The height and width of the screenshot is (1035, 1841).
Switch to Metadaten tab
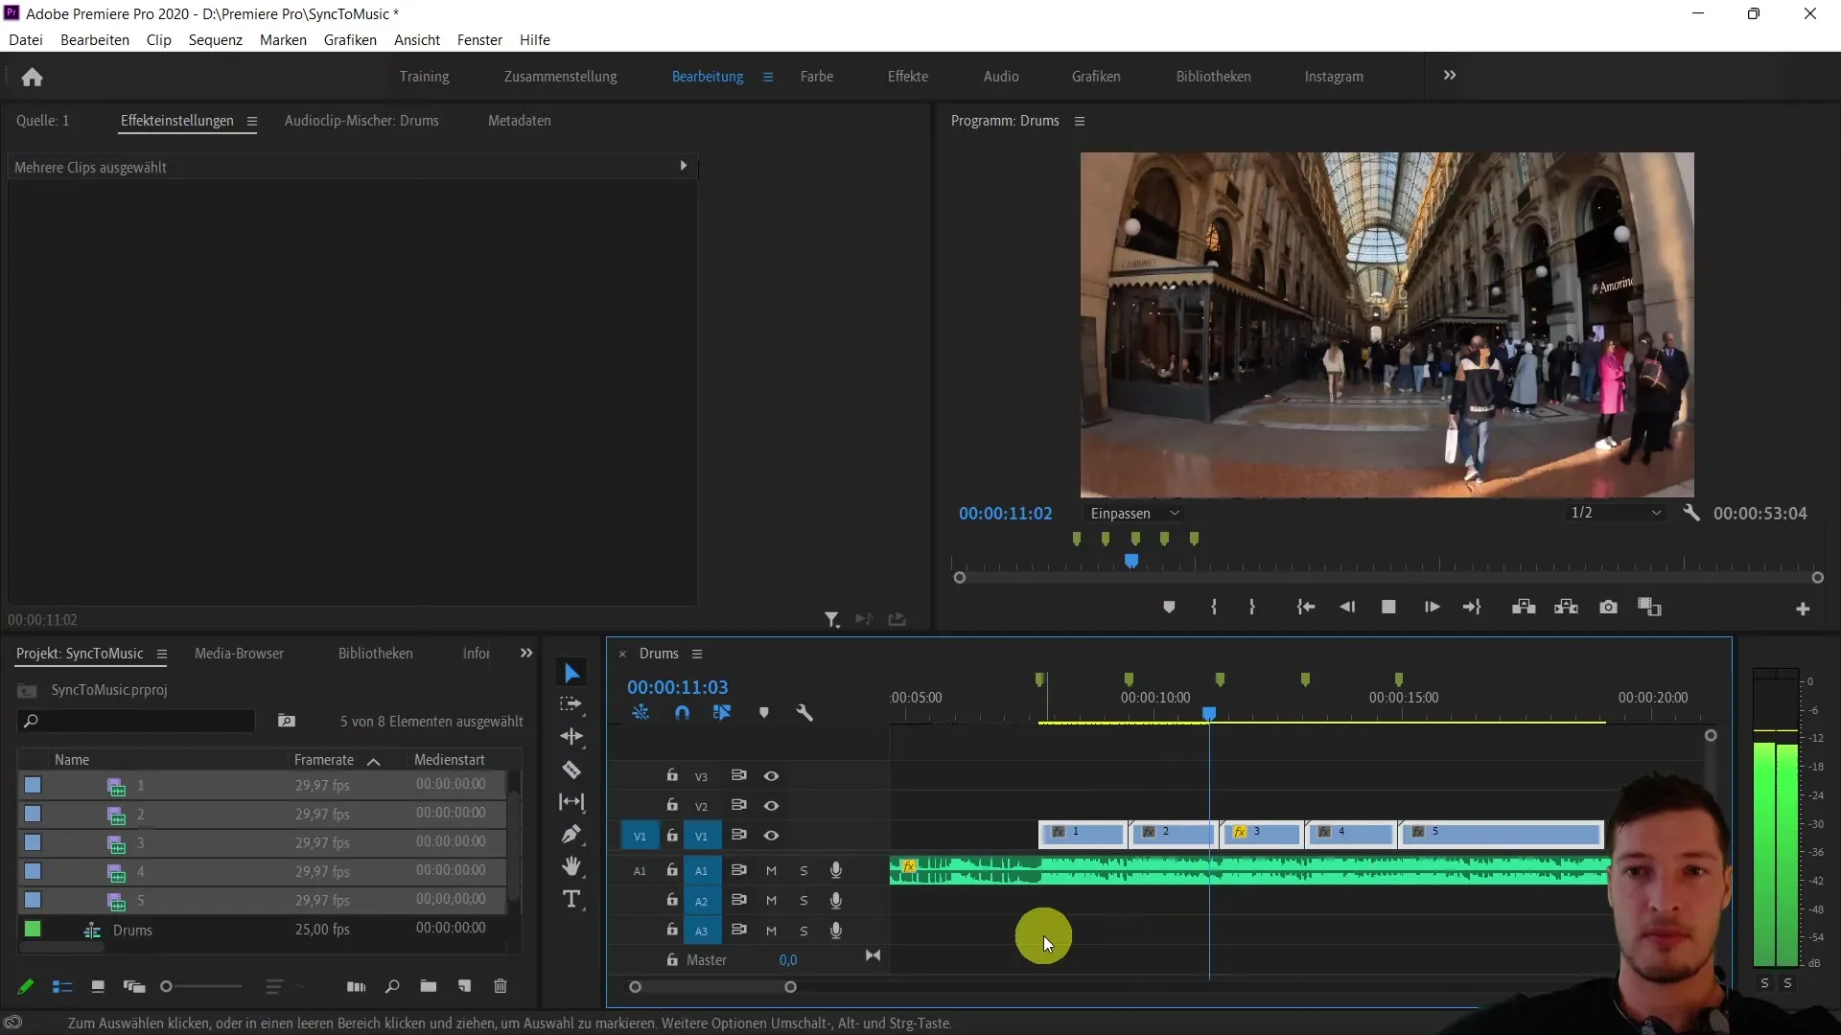(519, 121)
